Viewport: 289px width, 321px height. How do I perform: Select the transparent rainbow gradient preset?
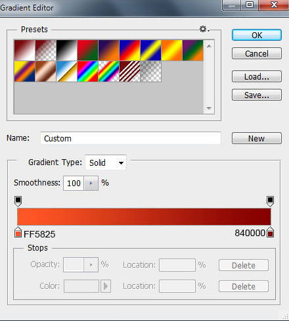pyautogui.click(x=108, y=71)
